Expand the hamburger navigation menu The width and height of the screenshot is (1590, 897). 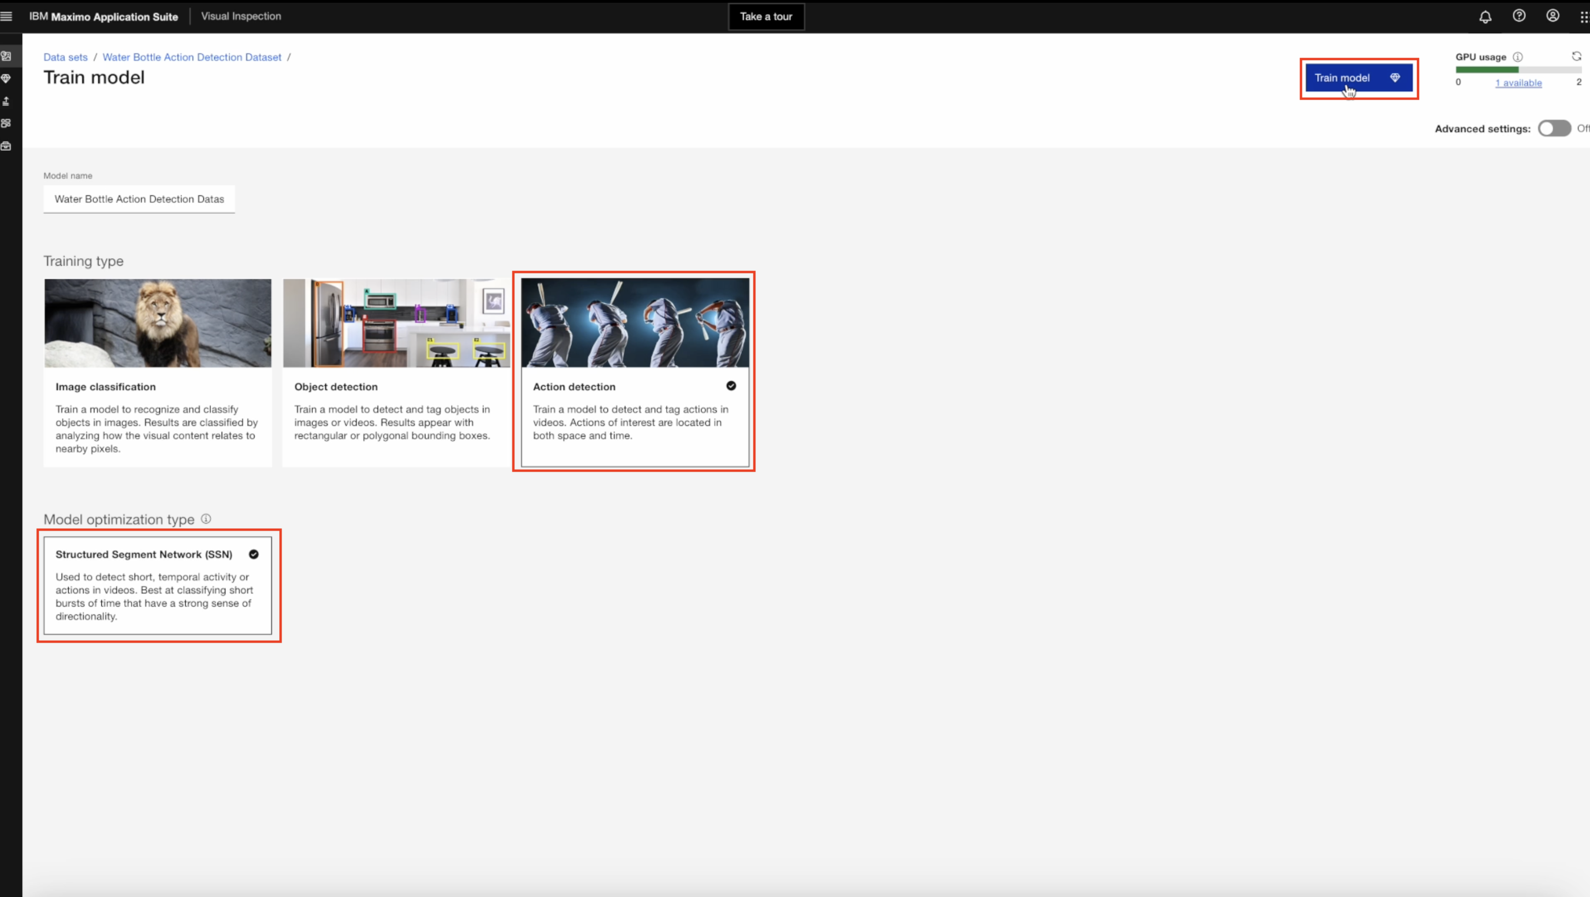(7, 16)
